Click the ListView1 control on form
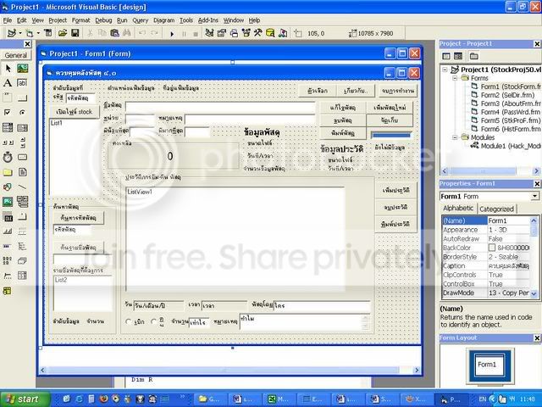 pyautogui.click(x=235, y=239)
